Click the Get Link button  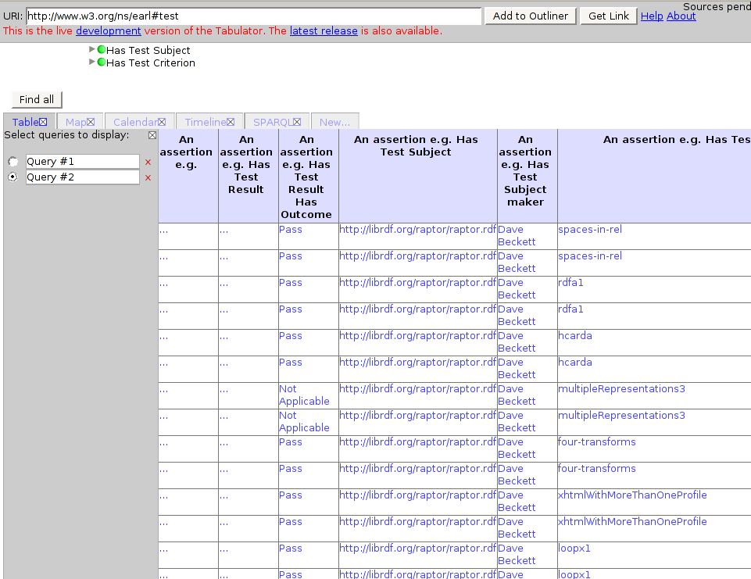tap(608, 16)
